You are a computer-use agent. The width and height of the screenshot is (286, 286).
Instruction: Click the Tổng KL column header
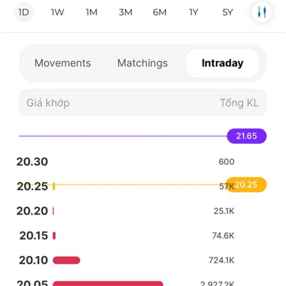[239, 102]
